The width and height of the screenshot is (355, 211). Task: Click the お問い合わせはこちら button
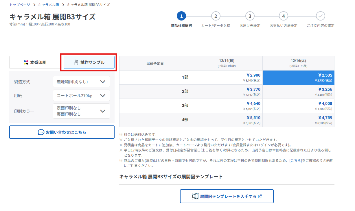(x=62, y=132)
